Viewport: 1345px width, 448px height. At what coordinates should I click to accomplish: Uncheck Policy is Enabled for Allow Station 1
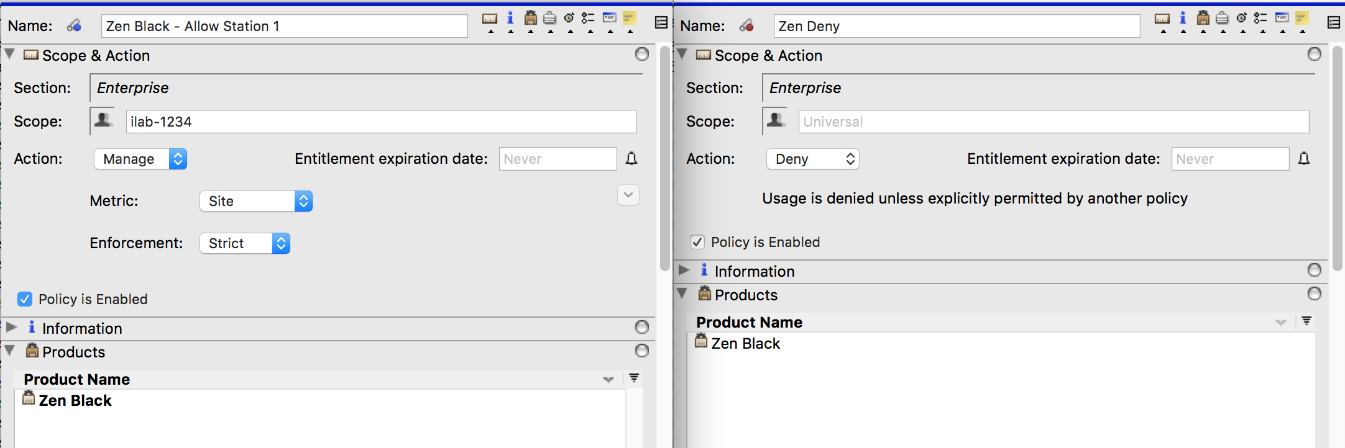point(25,299)
